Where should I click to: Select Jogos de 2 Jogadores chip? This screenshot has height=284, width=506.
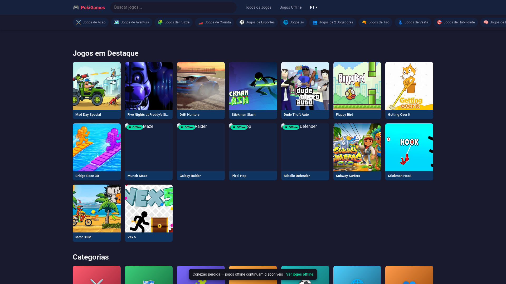333,22
